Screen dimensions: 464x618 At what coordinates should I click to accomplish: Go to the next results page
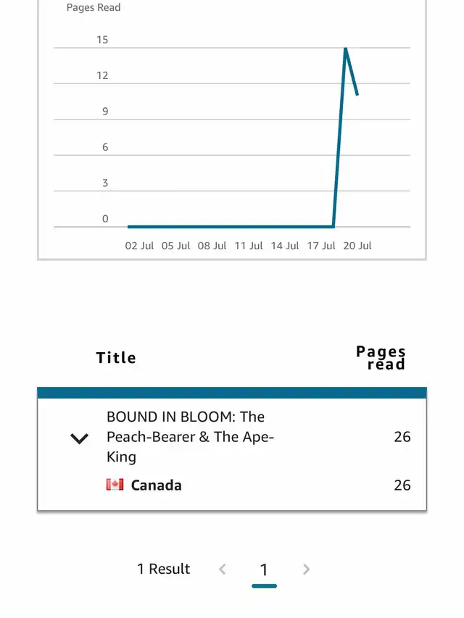[x=306, y=569]
